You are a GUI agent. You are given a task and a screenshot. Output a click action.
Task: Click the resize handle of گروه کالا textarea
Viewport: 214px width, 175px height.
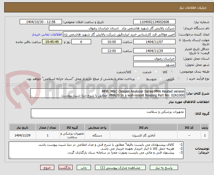point(32,116)
